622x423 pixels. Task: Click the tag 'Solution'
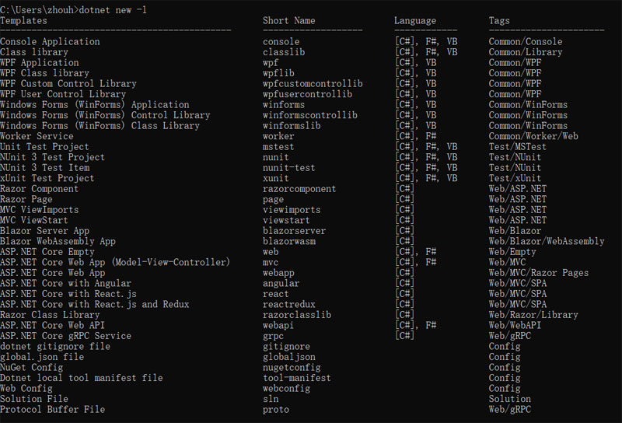click(510, 399)
